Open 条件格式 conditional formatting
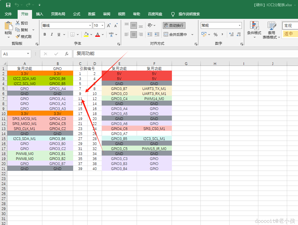Screen dimensions: 298x225 pyautogui.click(x=254, y=30)
